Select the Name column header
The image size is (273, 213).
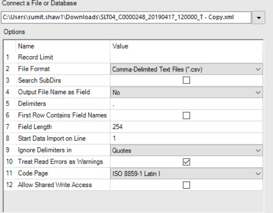(x=26, y=46)
